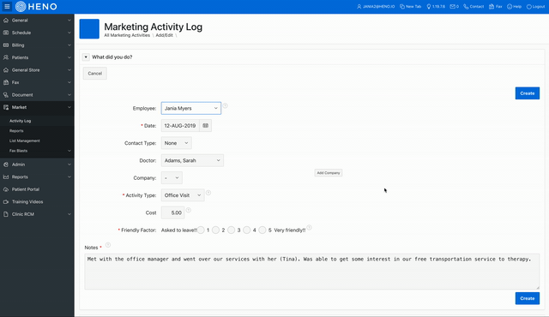Open the Help icon in header
The height and width of the screenshot is (317, 549).
pyautogui.click(x=510, y=7)
